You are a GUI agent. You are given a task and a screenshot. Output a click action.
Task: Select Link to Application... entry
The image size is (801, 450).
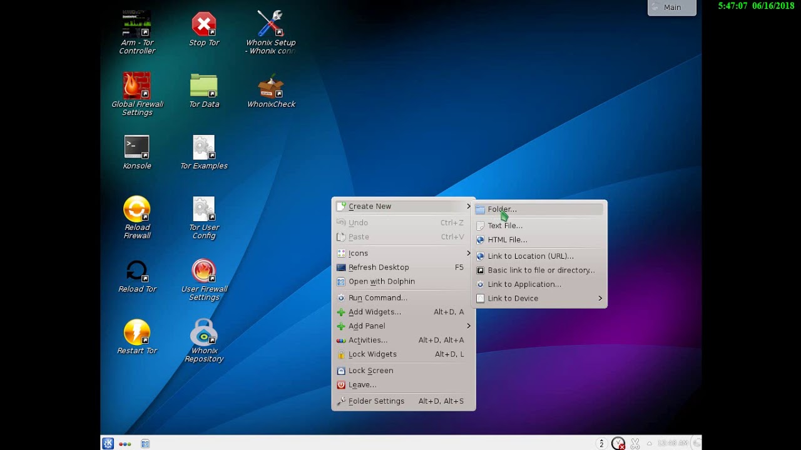click(x=539, y=284)
